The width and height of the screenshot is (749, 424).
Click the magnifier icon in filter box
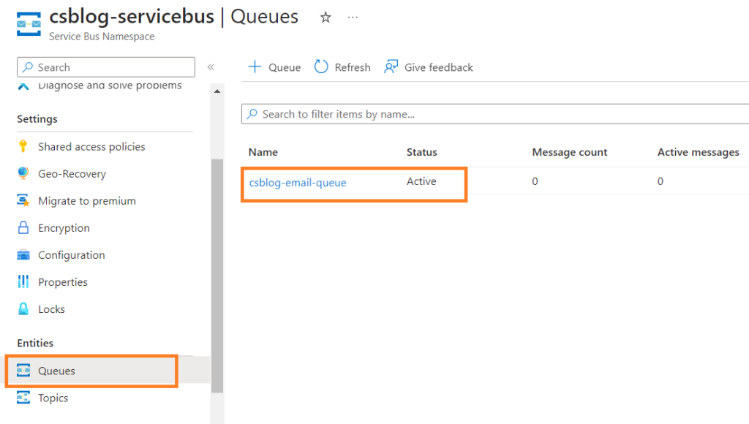[252, 114]
